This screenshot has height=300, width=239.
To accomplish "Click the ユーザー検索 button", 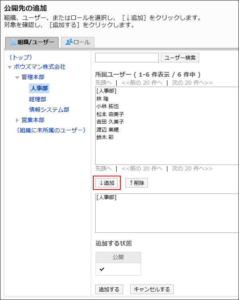I will [180, 58].
